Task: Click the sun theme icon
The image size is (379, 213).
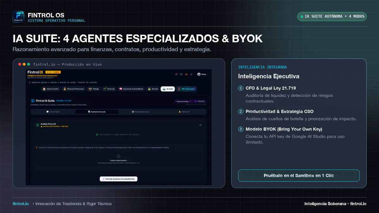Action: pos(191,74)
